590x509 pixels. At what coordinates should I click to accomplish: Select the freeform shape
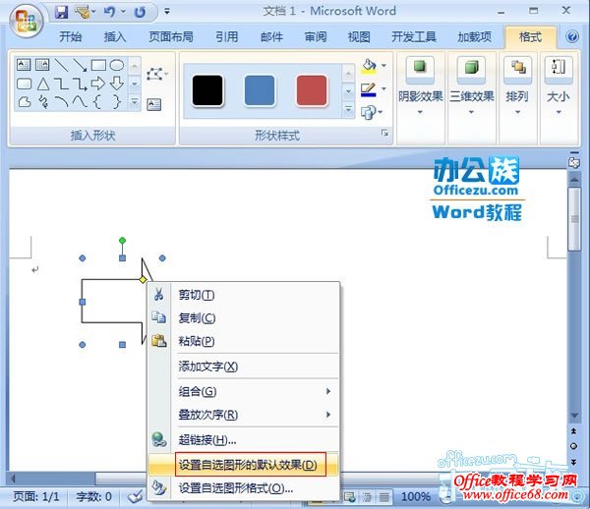pos(25,102)
